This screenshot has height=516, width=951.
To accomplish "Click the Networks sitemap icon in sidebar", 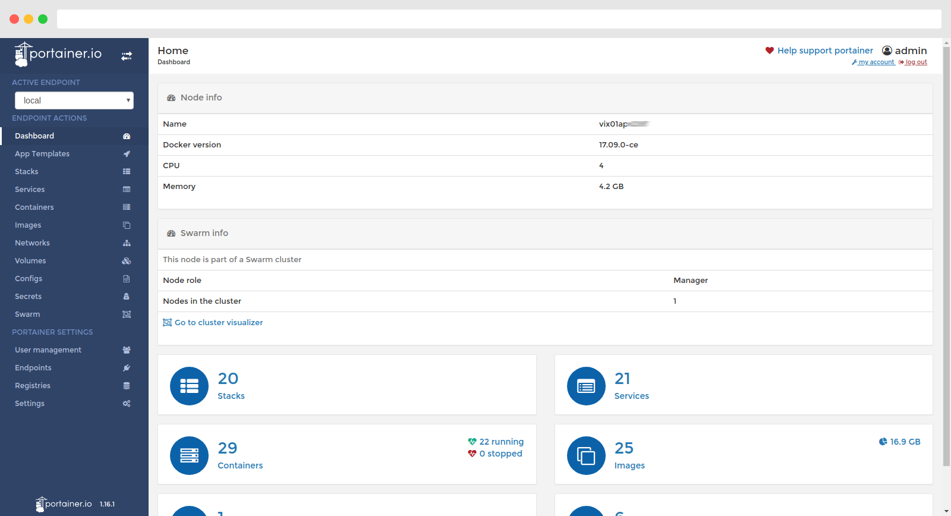I will 127,243.
